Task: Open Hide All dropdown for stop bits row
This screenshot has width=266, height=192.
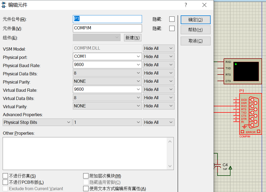Action: pyautogui.click(x=159, y=122)
